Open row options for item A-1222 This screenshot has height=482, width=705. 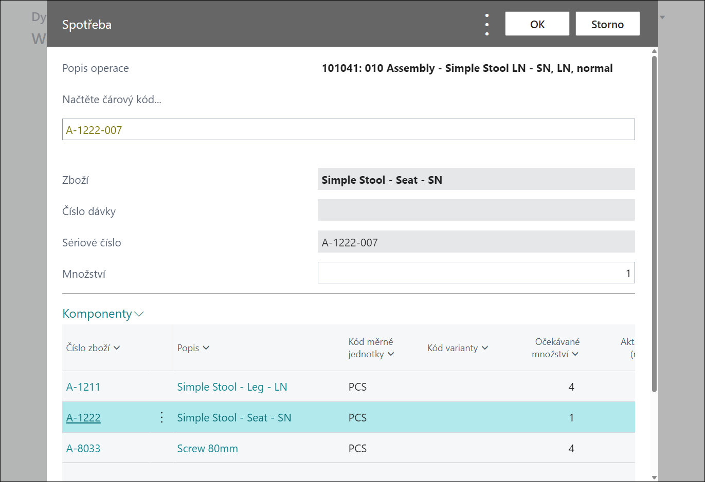161,417
